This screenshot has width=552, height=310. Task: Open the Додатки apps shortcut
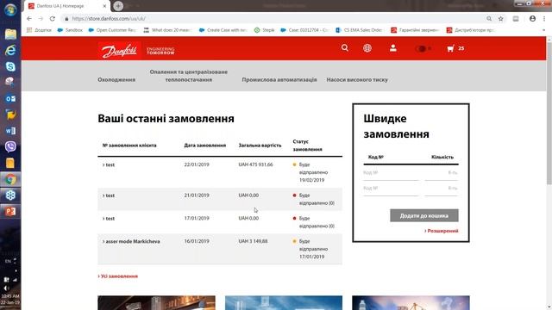(39, 30)
